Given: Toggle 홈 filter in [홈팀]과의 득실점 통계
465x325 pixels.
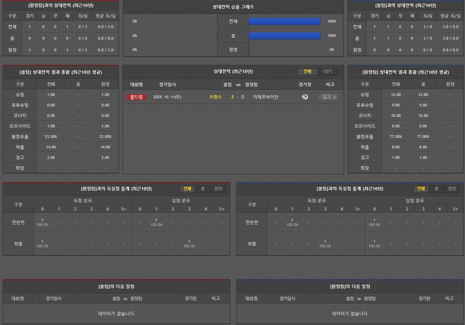Looking at the screenshot, I should click(436, 189).
